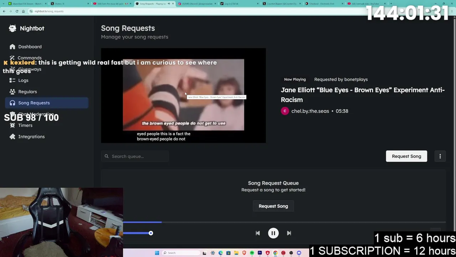
Task: Switch to the CounterClipper browser tab
Action: click(281, 4)
